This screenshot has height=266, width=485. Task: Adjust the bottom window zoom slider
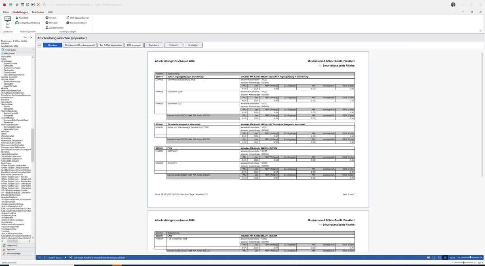click(x=464, y=263)
